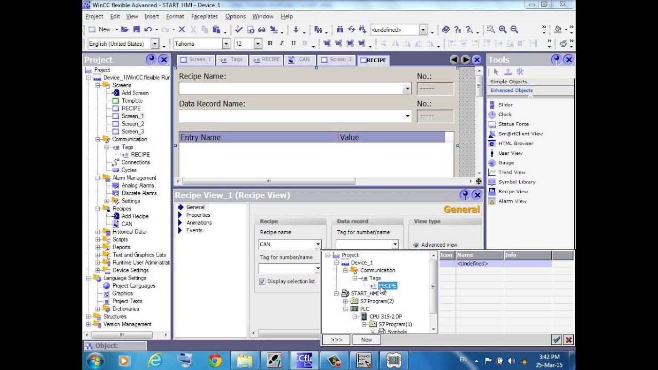Pick the Slider object from Tools
658x370 pixels.
(505, 105)
